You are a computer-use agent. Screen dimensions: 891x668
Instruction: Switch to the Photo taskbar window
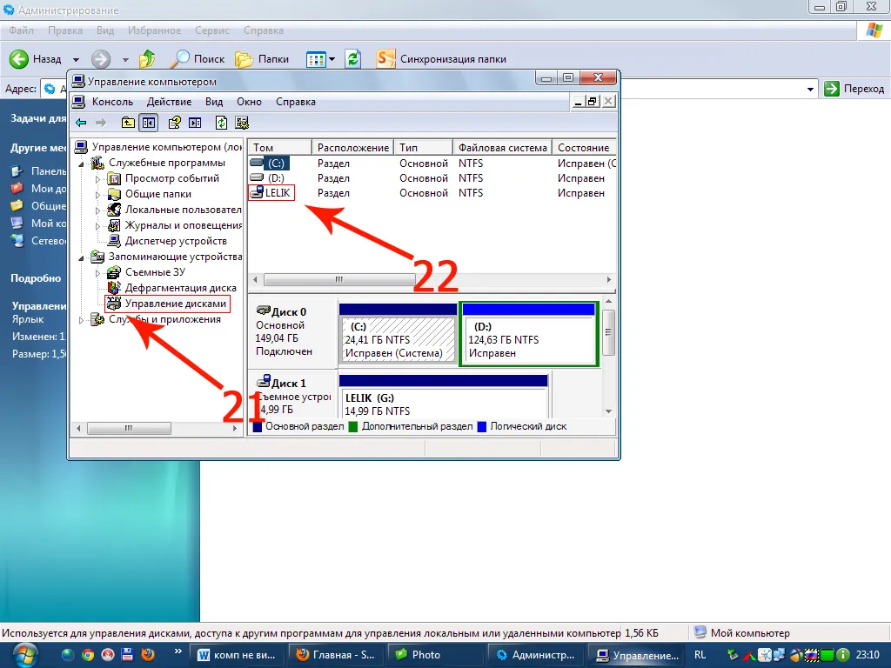(436, 655)
